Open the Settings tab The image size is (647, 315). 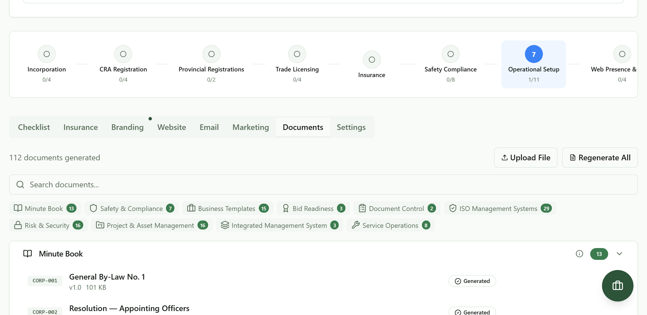(x=351, y=127)
